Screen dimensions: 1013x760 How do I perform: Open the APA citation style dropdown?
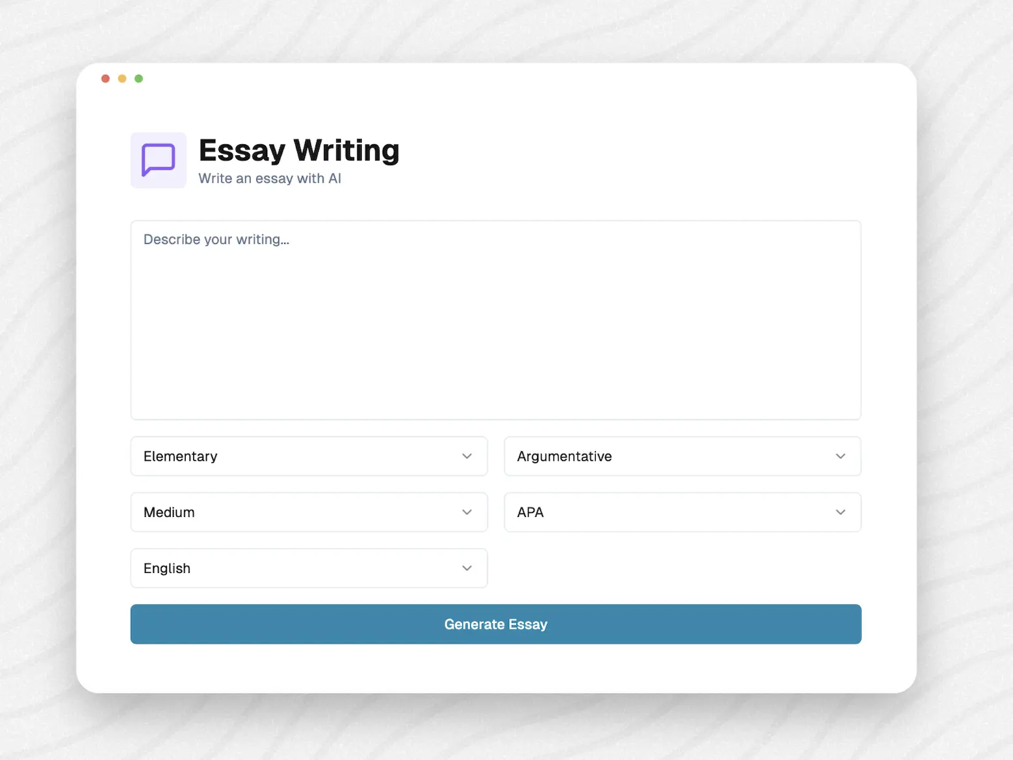pyautogui.click(x=683, y=512)
